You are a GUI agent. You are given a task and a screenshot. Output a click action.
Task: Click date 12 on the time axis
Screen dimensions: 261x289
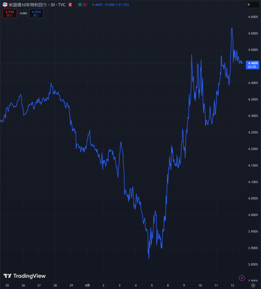[x=232, y=285]
